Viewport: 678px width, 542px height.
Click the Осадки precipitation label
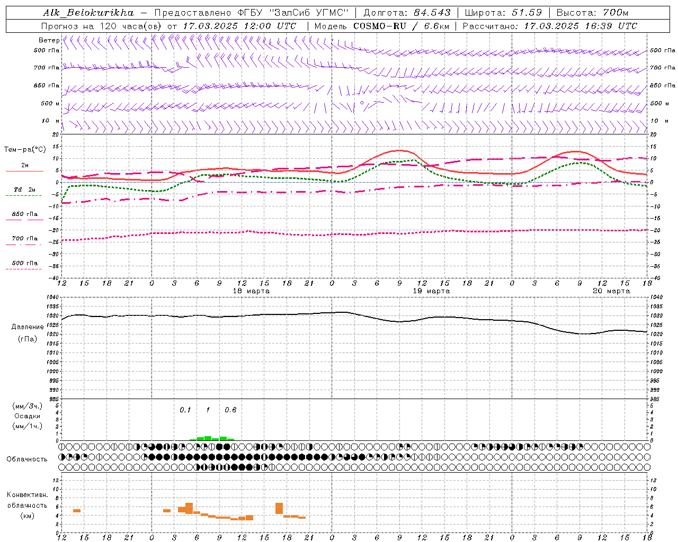(x=28, y=416)
